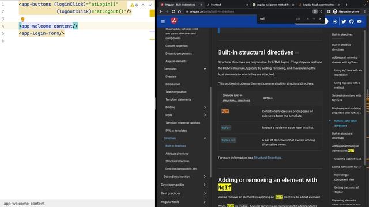Go forward in browser history

click(x=167, y=11)
